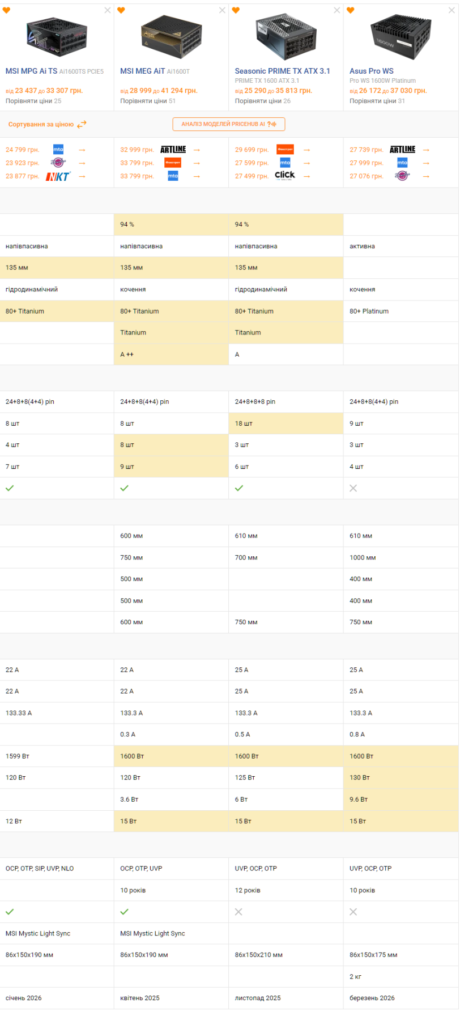Open Asus Pro WS product title link

pyautogui.click(x=372, y=71)
